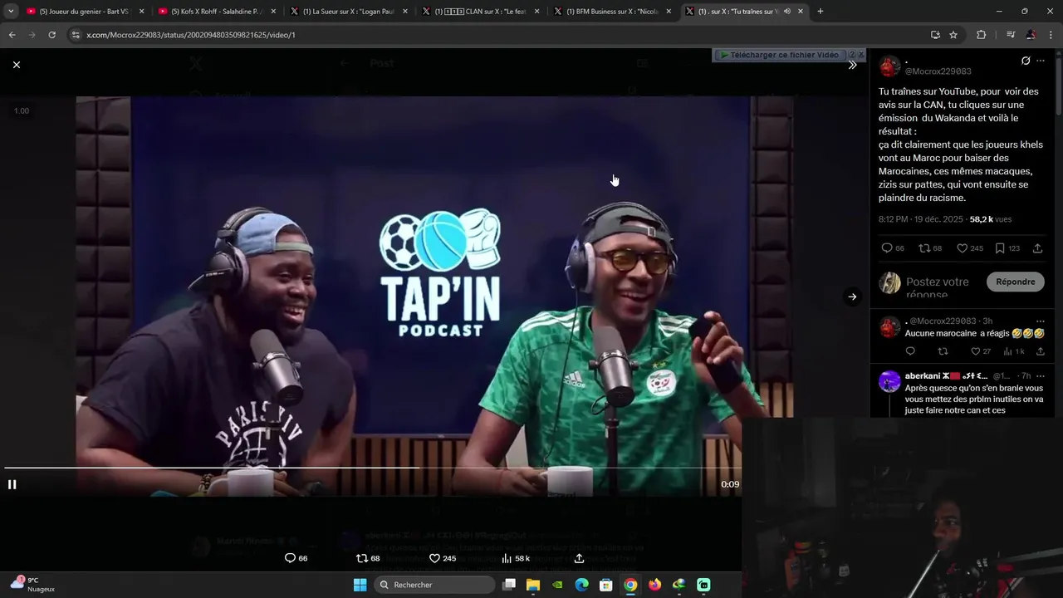View analytics 58 k icon below video
This screenshot has height=598, width=1063.
coord(516,558)
